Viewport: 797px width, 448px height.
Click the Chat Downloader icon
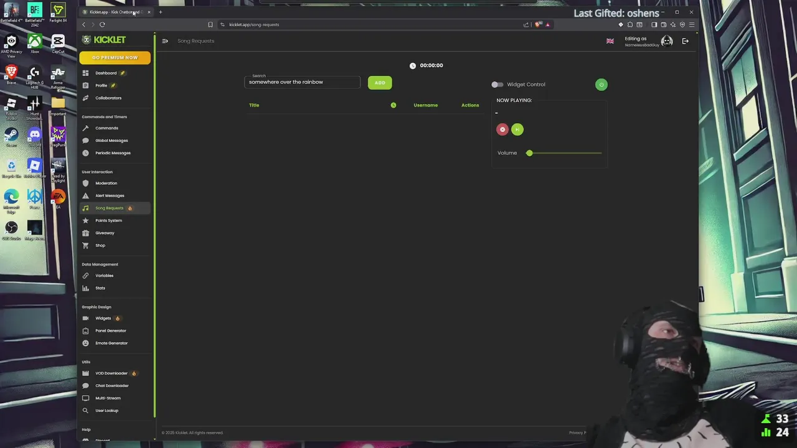coord(86,386)
